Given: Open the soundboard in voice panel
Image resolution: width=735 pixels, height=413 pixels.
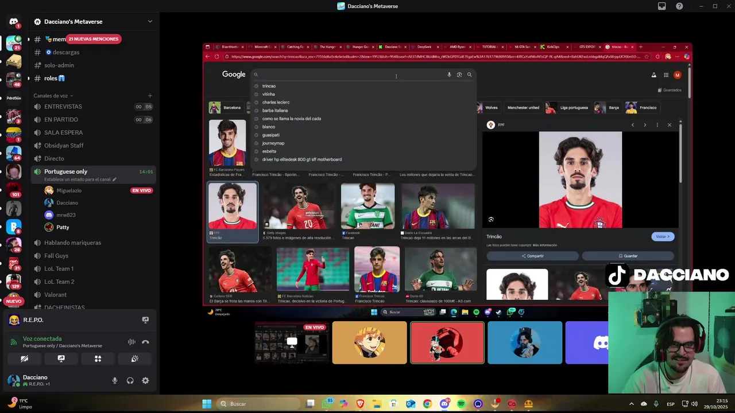Looking at the screenshot, I should (x=134, y=359).
